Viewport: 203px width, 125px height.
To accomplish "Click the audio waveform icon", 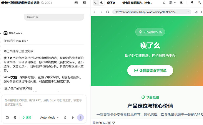I will click(x=73, y=117).
